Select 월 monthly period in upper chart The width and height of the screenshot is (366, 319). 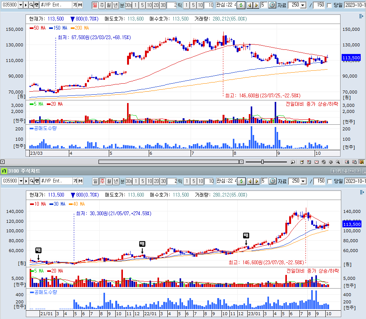tap(109, 5)
